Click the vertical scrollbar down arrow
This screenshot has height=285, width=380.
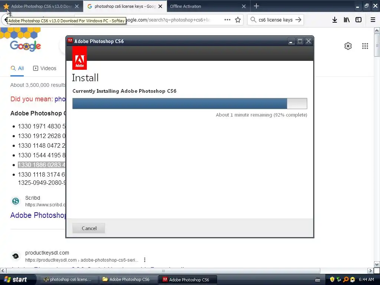377,264
